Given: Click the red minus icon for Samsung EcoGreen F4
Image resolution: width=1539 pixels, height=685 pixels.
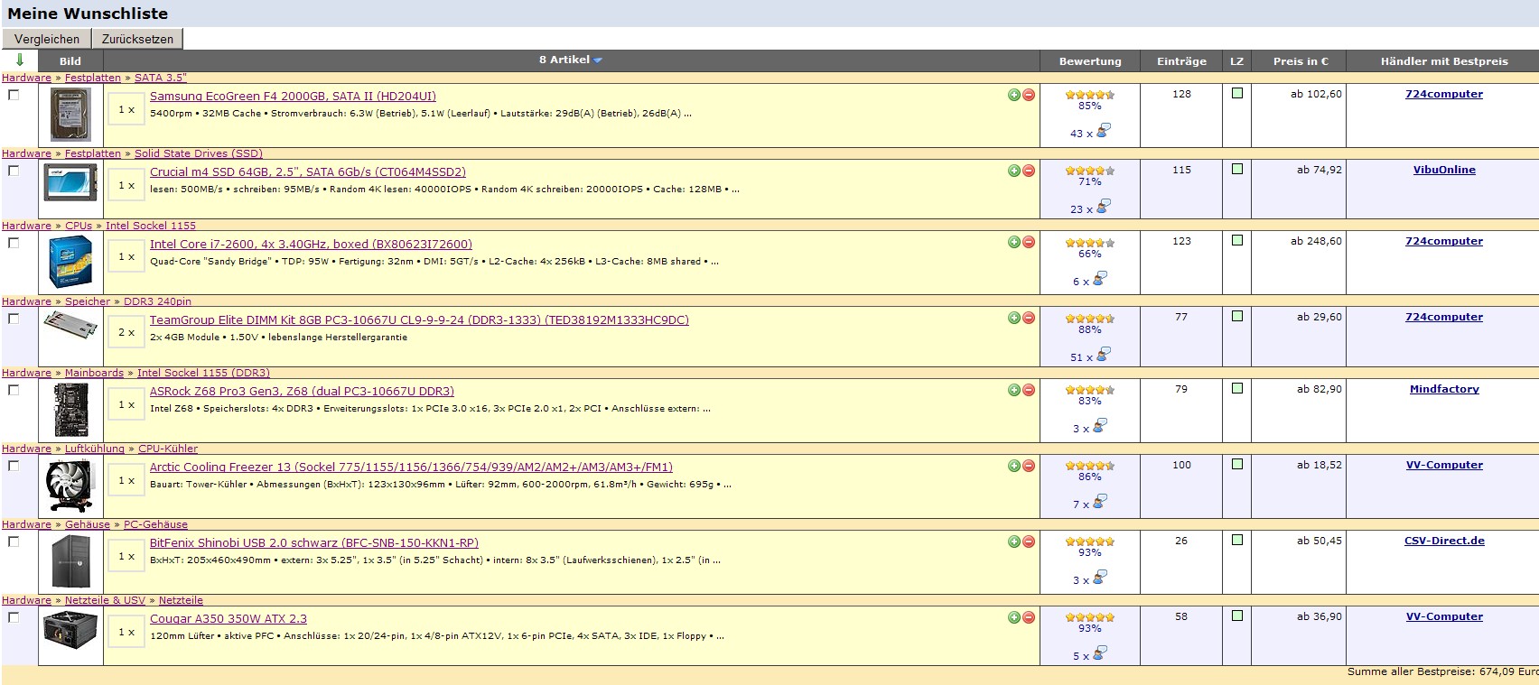Looking at the screenshot, I should point(1029,95).
